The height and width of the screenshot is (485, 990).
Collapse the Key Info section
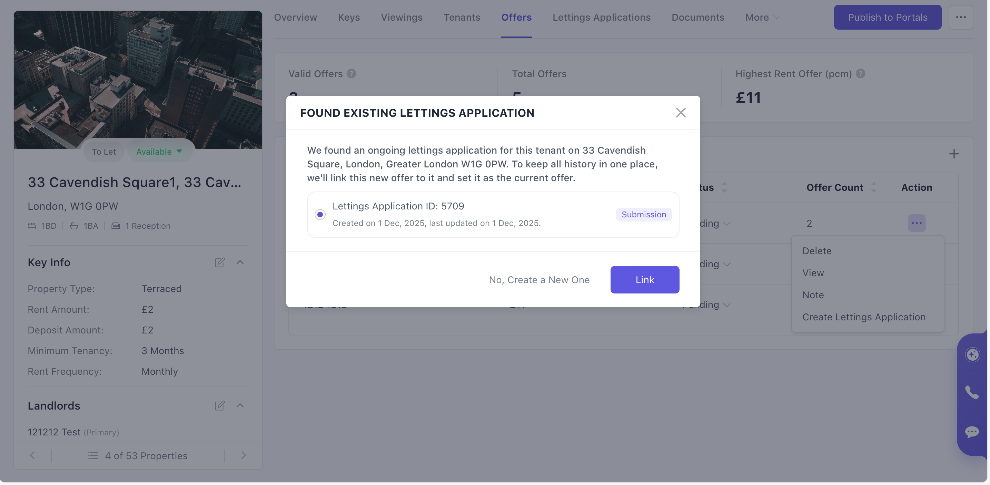240,262
